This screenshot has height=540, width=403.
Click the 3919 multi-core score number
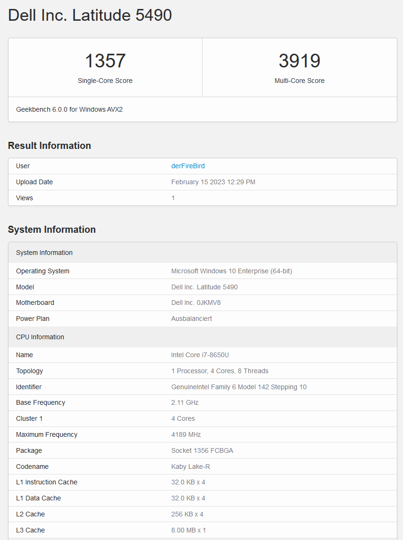coord(299,61)
